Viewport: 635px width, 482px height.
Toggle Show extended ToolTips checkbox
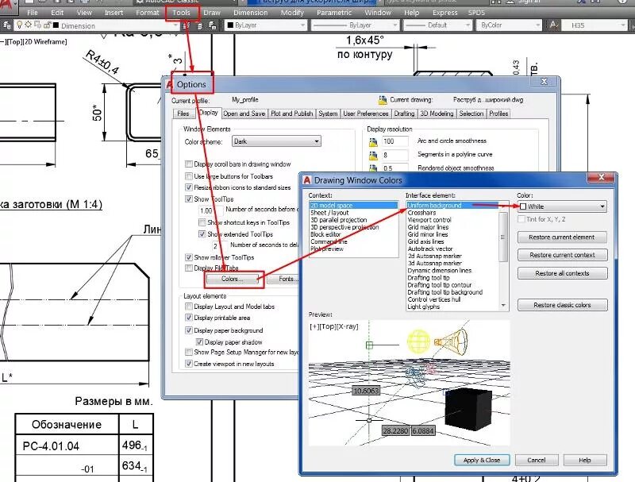point(202,234)
